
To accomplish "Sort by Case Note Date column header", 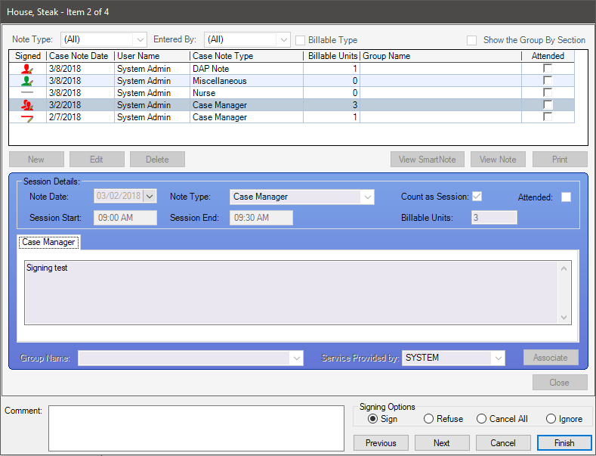I will [x=80, y=56].
